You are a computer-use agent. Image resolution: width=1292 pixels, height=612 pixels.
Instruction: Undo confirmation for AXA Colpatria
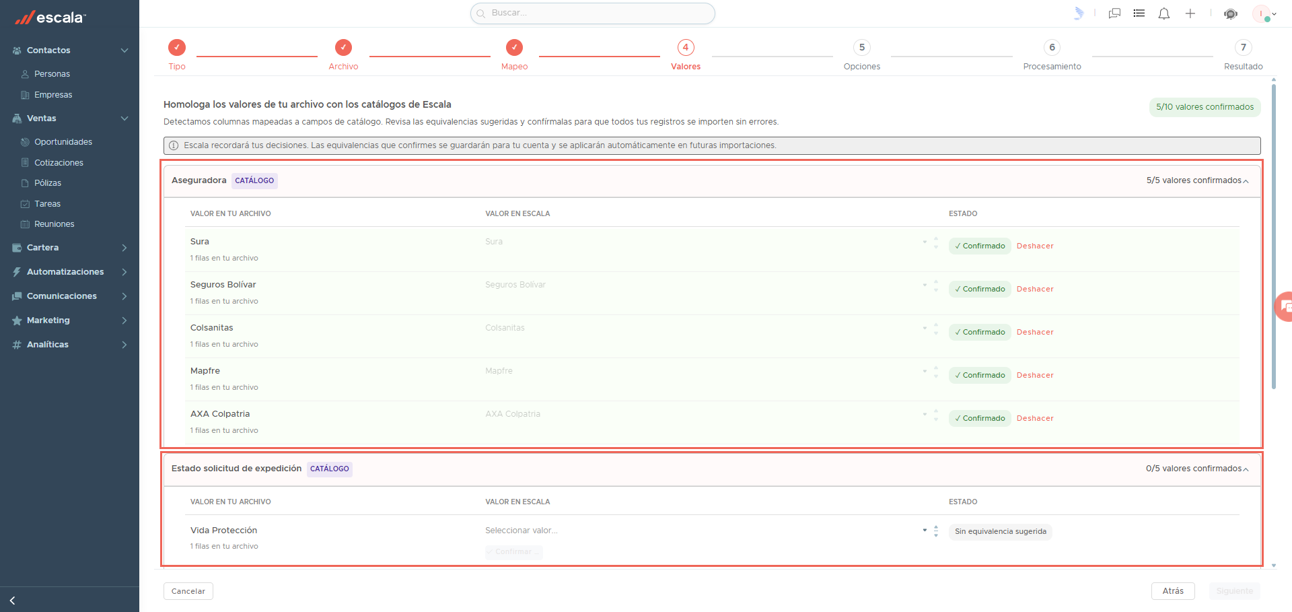click(1035, 419)
